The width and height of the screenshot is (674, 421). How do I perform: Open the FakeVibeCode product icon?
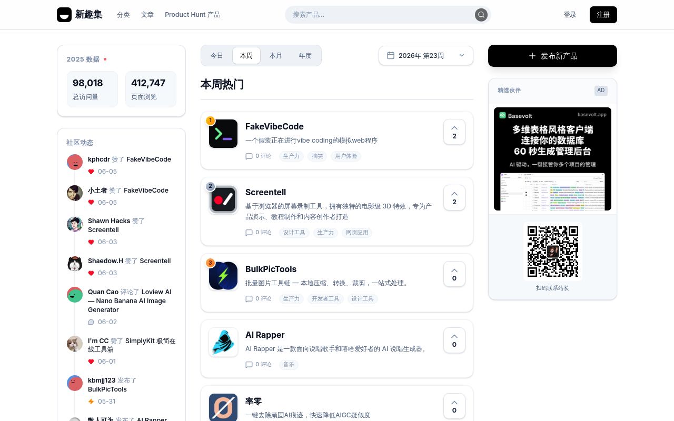point(223,134)
